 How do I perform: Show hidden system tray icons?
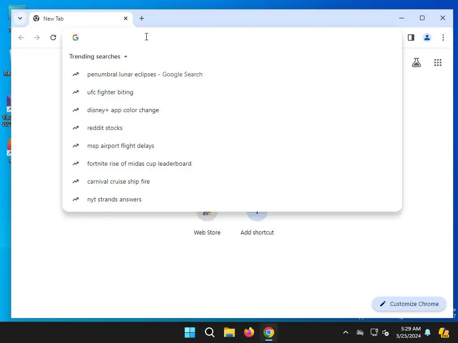[346, 332]
